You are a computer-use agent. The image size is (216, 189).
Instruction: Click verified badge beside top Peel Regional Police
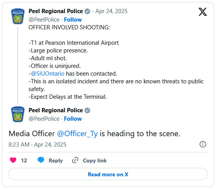pos(87,11)
